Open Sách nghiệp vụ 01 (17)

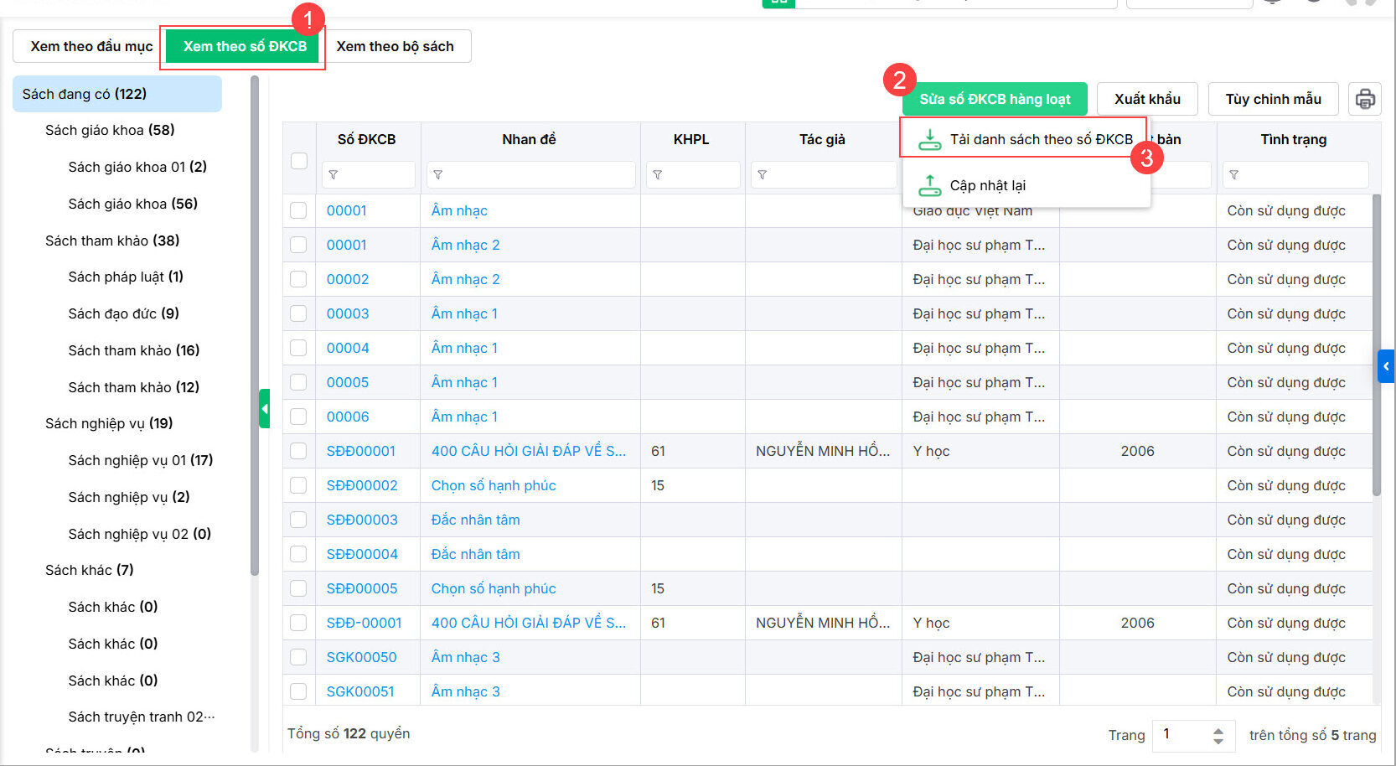tap(141, 460)
